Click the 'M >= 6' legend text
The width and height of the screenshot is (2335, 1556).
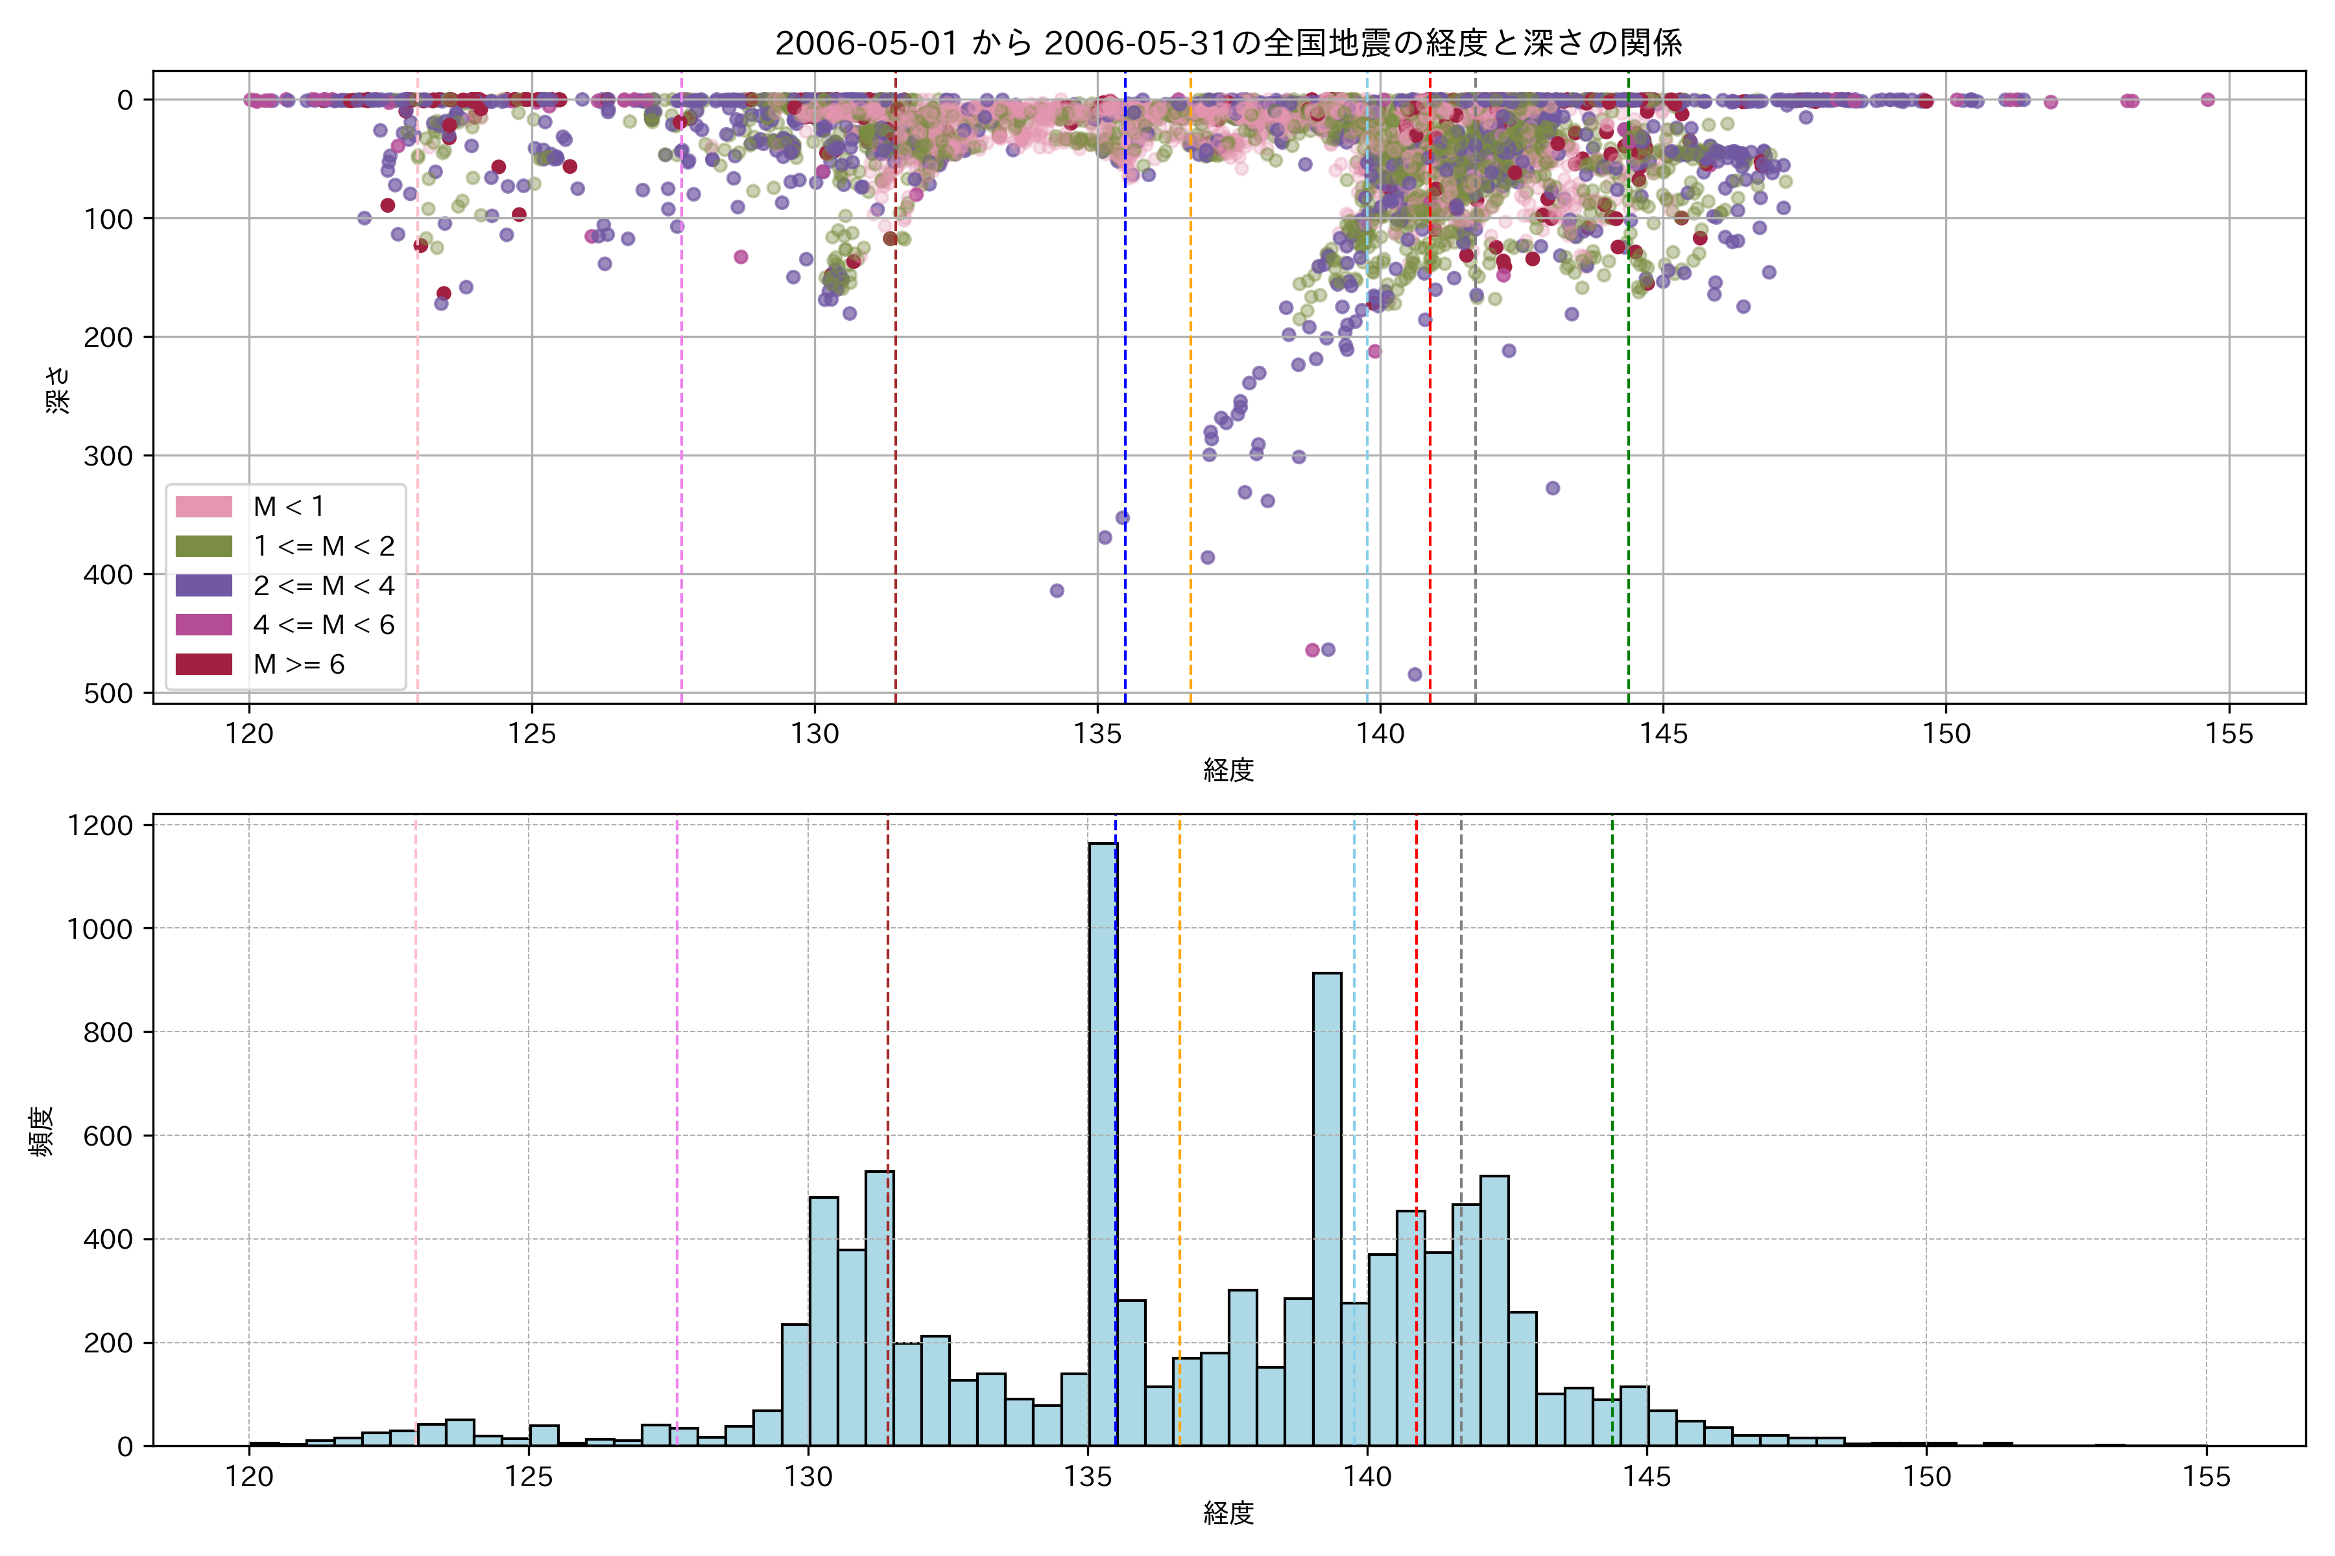[299, 665]
